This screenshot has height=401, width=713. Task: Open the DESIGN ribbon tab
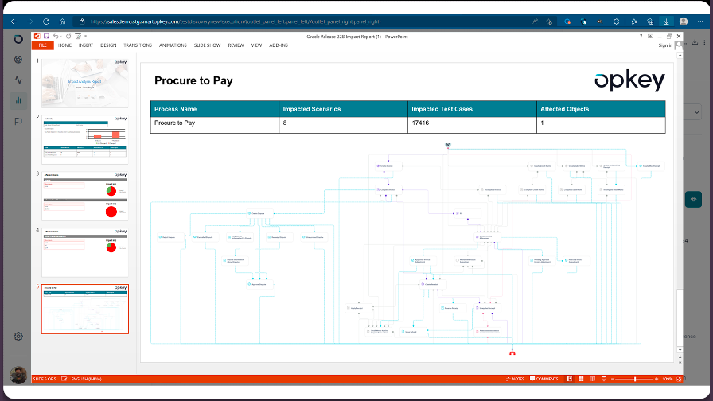108,45
